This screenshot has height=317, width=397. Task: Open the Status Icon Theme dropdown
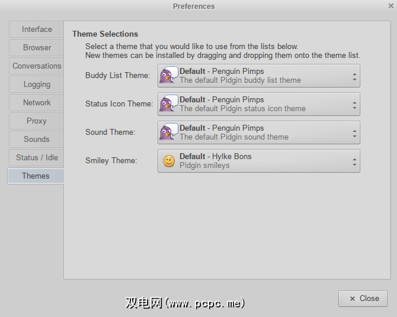(x=259, y=104)
